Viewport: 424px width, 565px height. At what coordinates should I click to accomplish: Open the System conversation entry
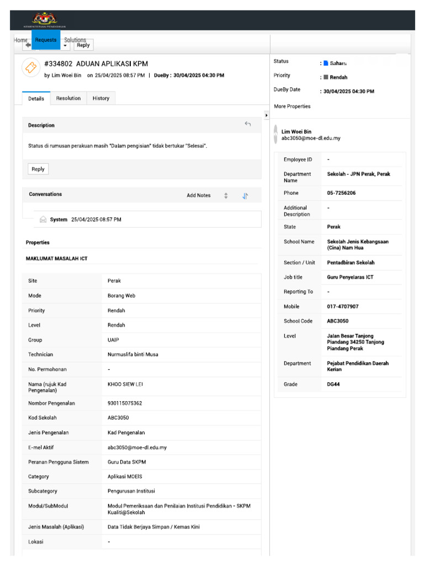147,220
